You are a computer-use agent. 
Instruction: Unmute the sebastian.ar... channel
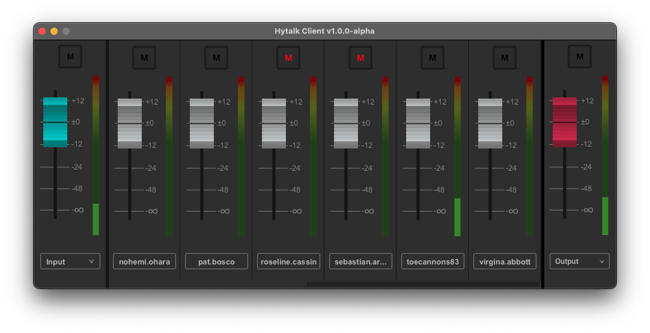(x=360, y=58)
